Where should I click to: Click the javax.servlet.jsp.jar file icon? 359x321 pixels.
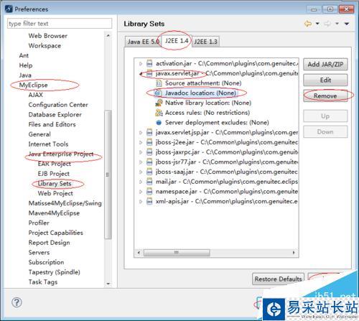pos(149,132)
